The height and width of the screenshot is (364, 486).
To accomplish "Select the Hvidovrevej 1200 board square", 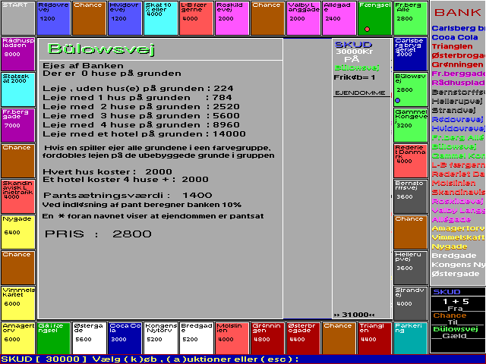I will (x=125, y=18).
